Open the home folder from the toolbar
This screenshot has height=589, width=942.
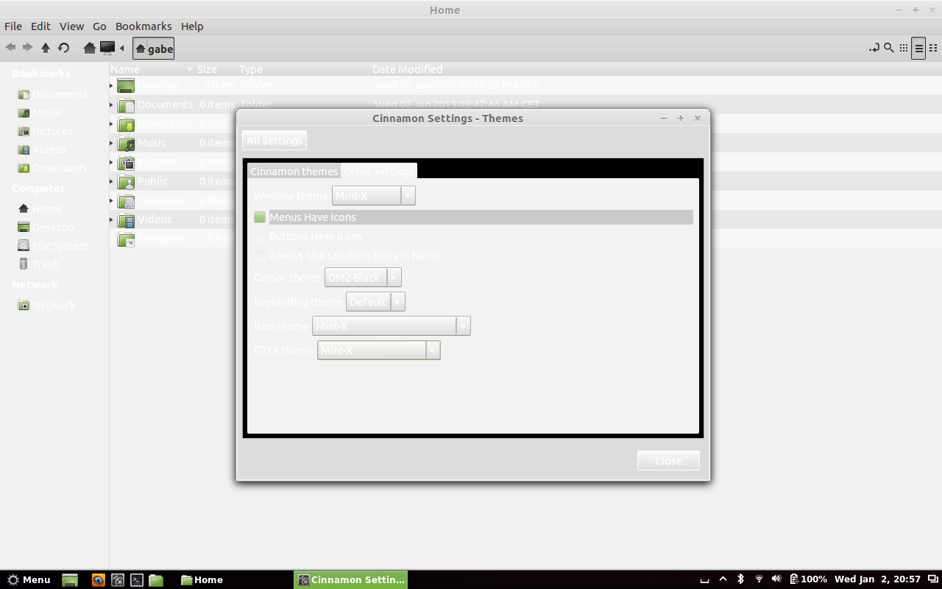(88, 47)
